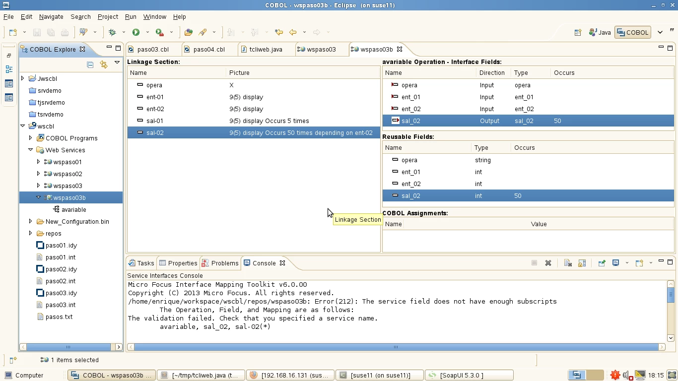Viewport: 678px width, 381px height.
Task: Open the Tasks view tab
Action: [x=141, y=263]
